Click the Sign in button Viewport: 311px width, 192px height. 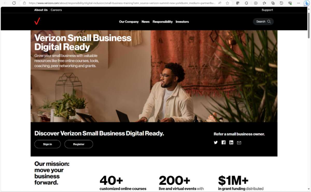[47, 144]
